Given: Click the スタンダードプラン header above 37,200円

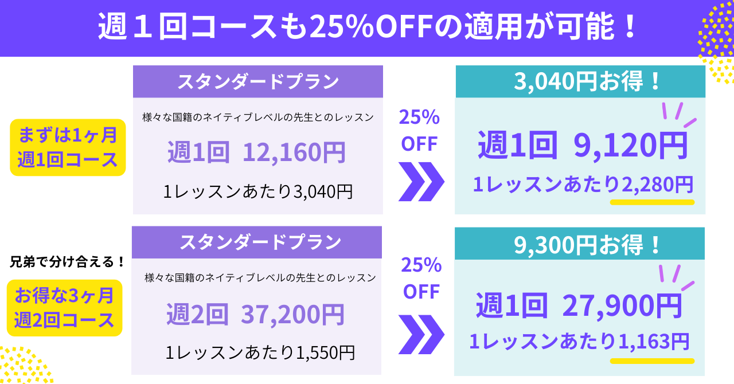Looking at the screenshot, I should tap(257, 242).
